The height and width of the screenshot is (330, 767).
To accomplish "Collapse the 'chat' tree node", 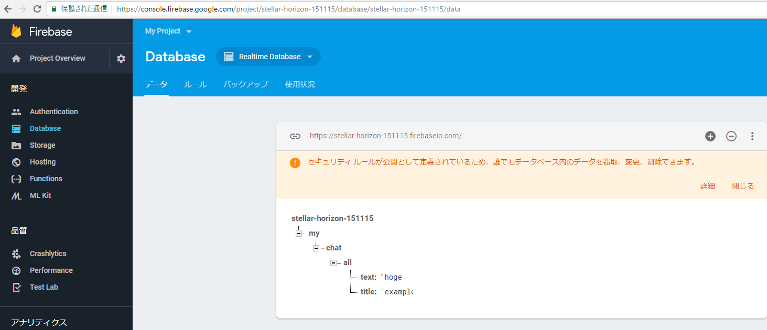I will [316, 248].
